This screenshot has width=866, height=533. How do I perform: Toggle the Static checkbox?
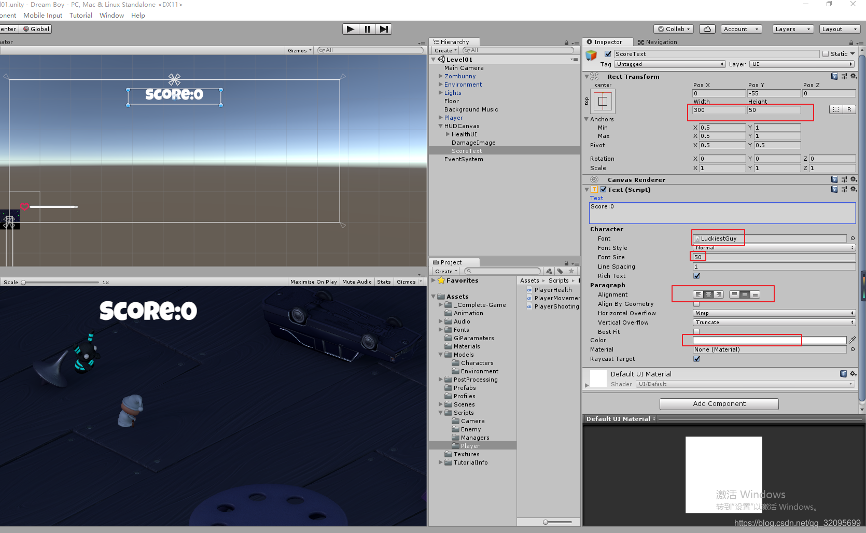pyautogui.click(x=826, y=54)
